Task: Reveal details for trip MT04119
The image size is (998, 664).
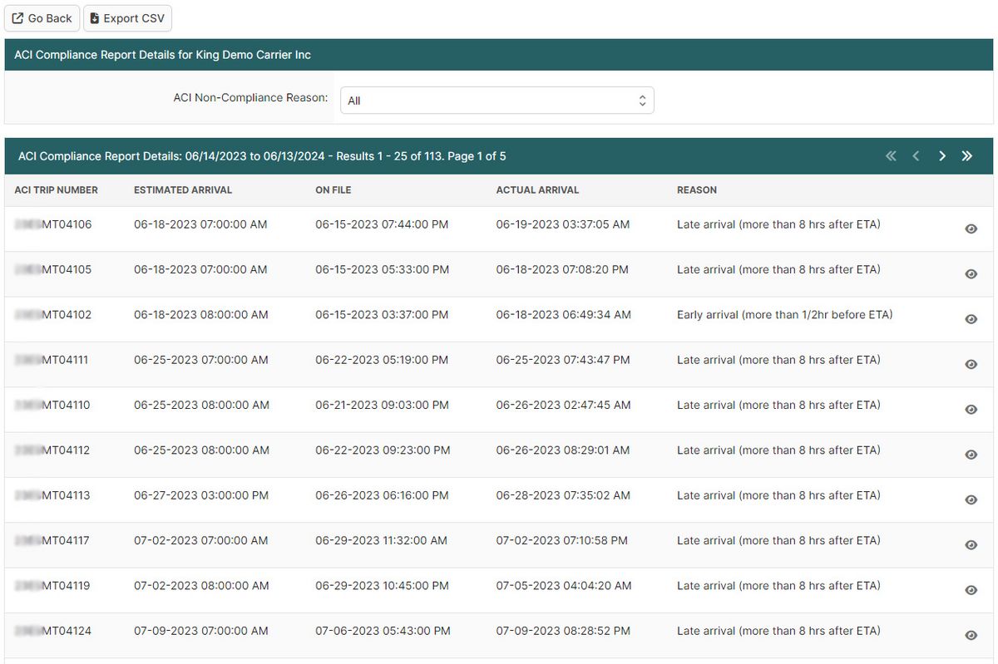Action: tap(971, 590)
